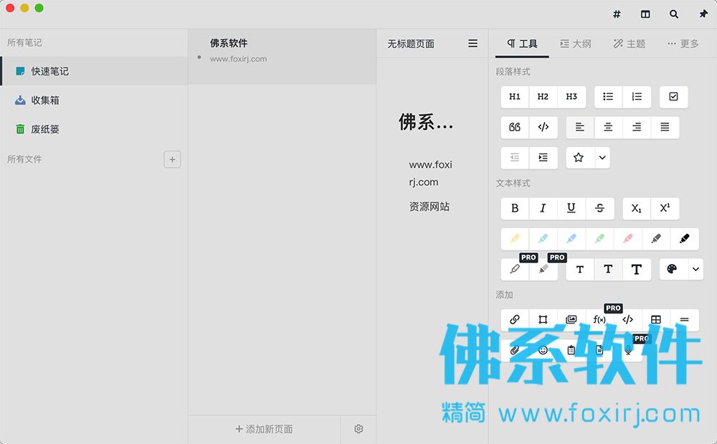Choose the large text size T
Image resolution: width=717 pixels, height=444 pixels.
(x=637, y=269)
